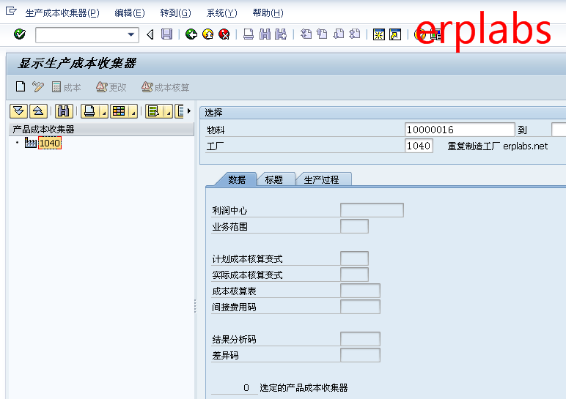
Task: Open the 编辑(E) menu
Action: (x=130, y=13)
